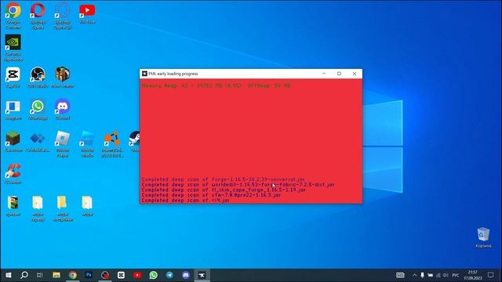
Task: Open Telegram from the taskbar
Action: (169, 275)
